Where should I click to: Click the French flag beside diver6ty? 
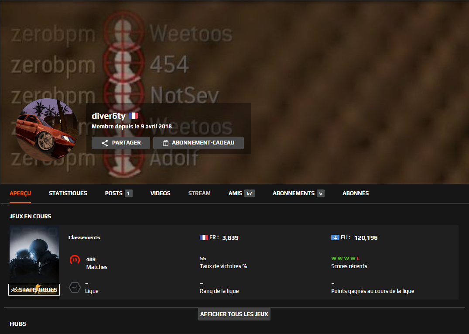(134, 116)
